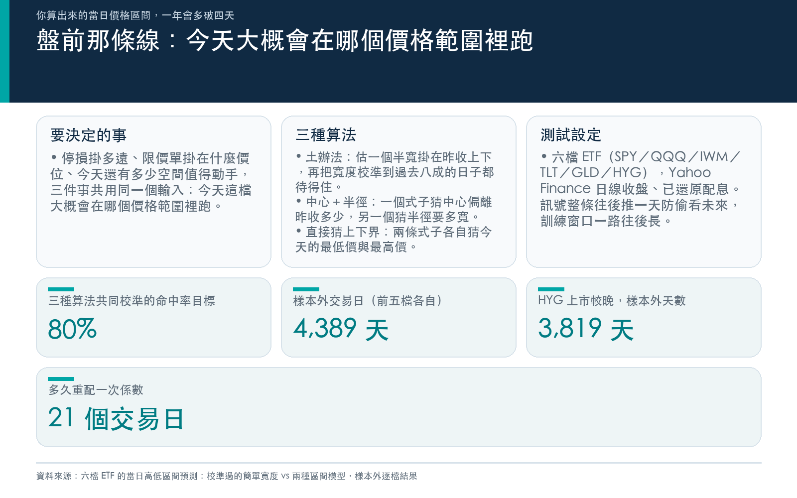Click the bullet beginning 中心＋半徑

[394, 210]
